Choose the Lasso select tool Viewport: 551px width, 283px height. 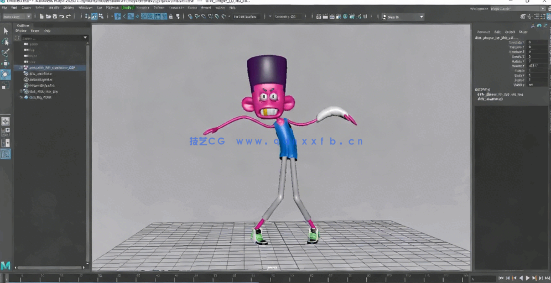tap(6, 42)
